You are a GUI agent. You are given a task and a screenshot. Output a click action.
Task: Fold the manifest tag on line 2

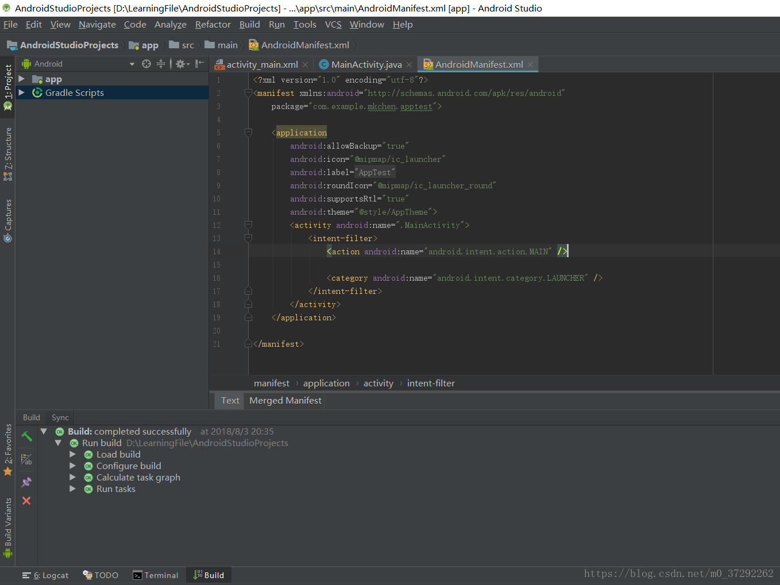(x=248, y=93)
